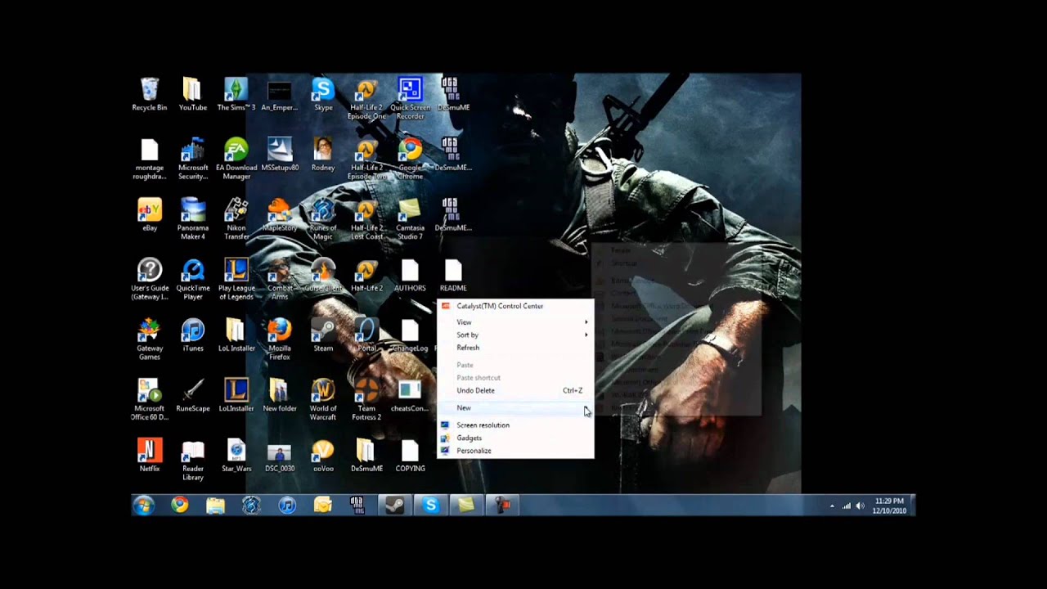
Task: Select the Reader Library shortcut
Action: point(192,461)
